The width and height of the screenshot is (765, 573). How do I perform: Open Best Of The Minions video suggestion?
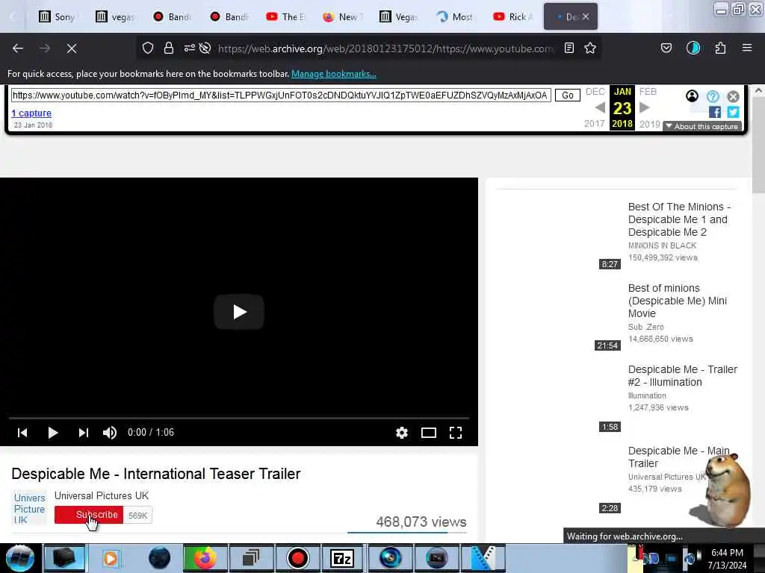pyautogui.click(x=679, y=219)
